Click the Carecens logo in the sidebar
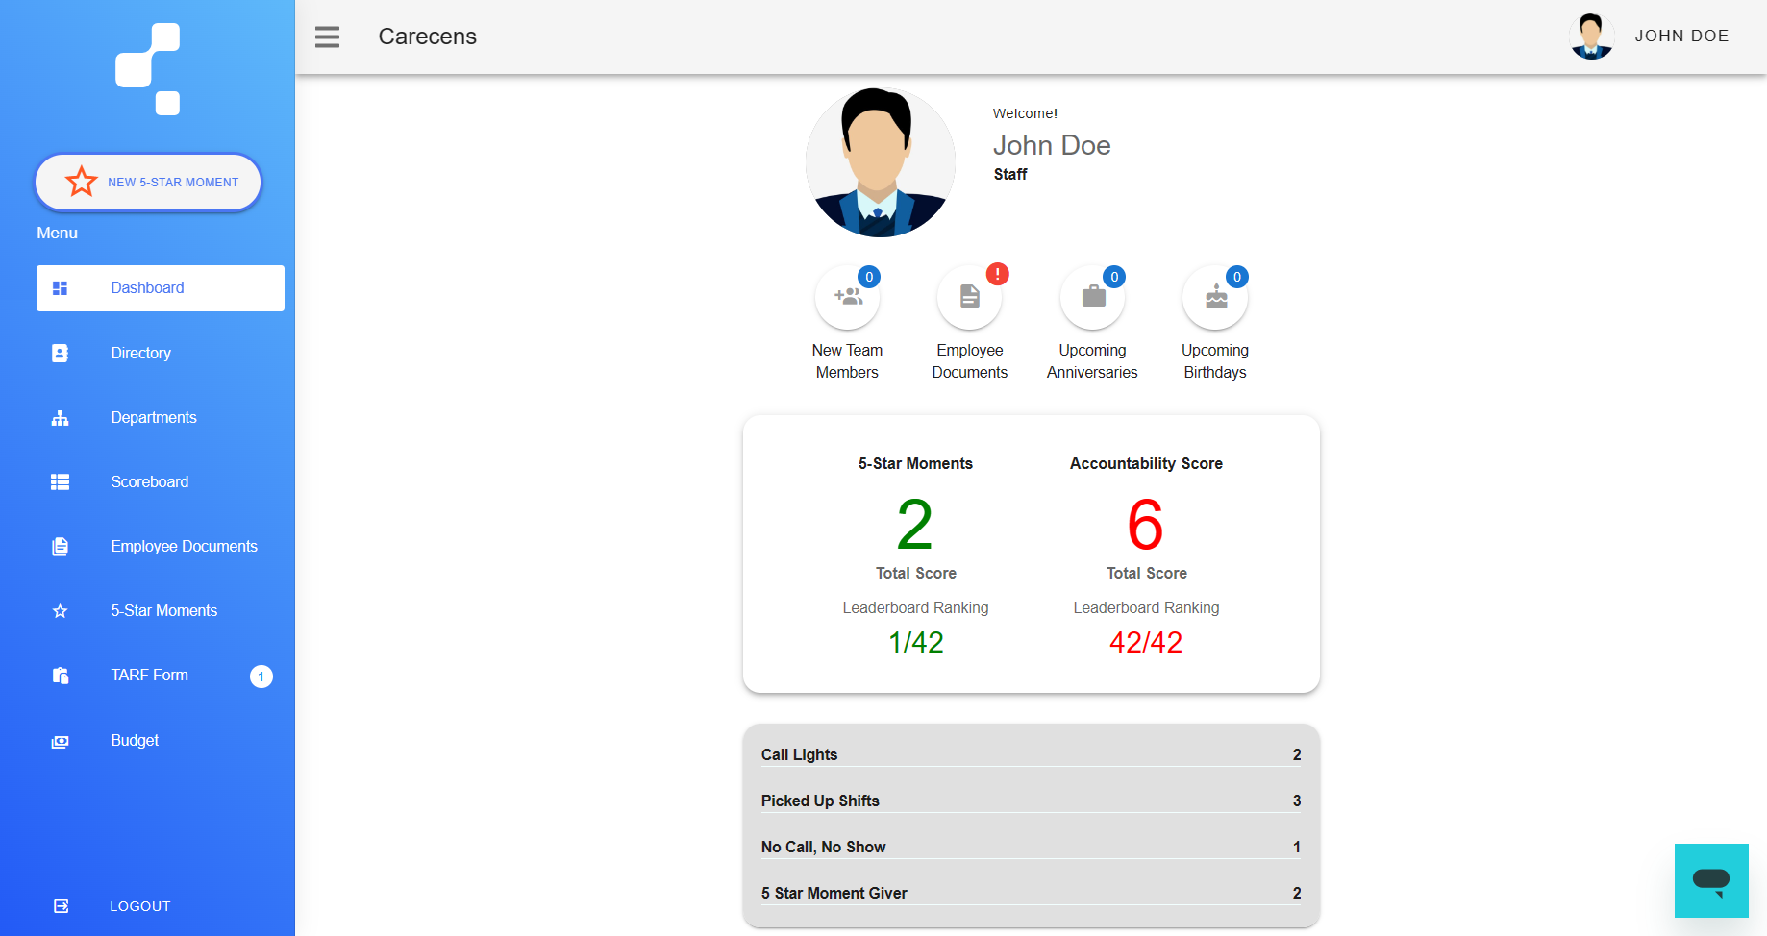The height and width of the screenshot is (936, 1767). [x=148, y=69]
